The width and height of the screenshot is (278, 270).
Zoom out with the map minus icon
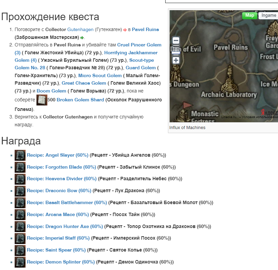tap(176, 40)
